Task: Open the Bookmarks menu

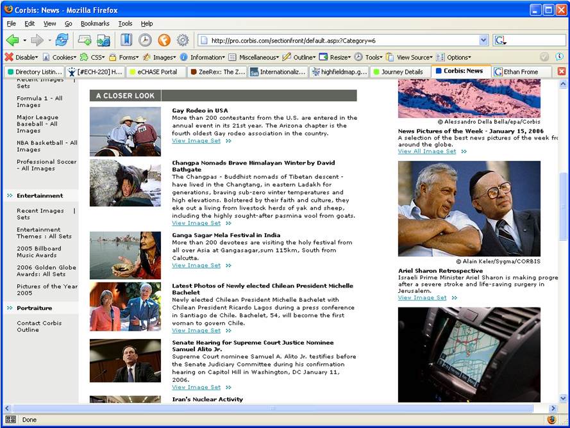Action: tap(95, 24)
